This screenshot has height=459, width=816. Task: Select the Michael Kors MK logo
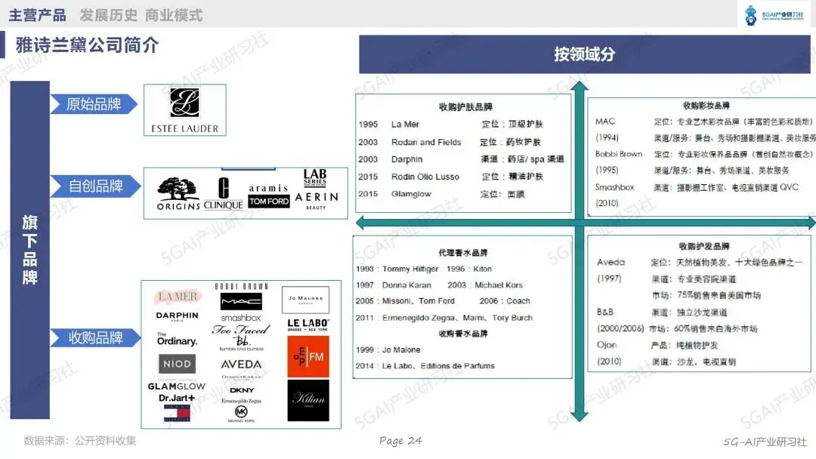click(x=241, y=414)
